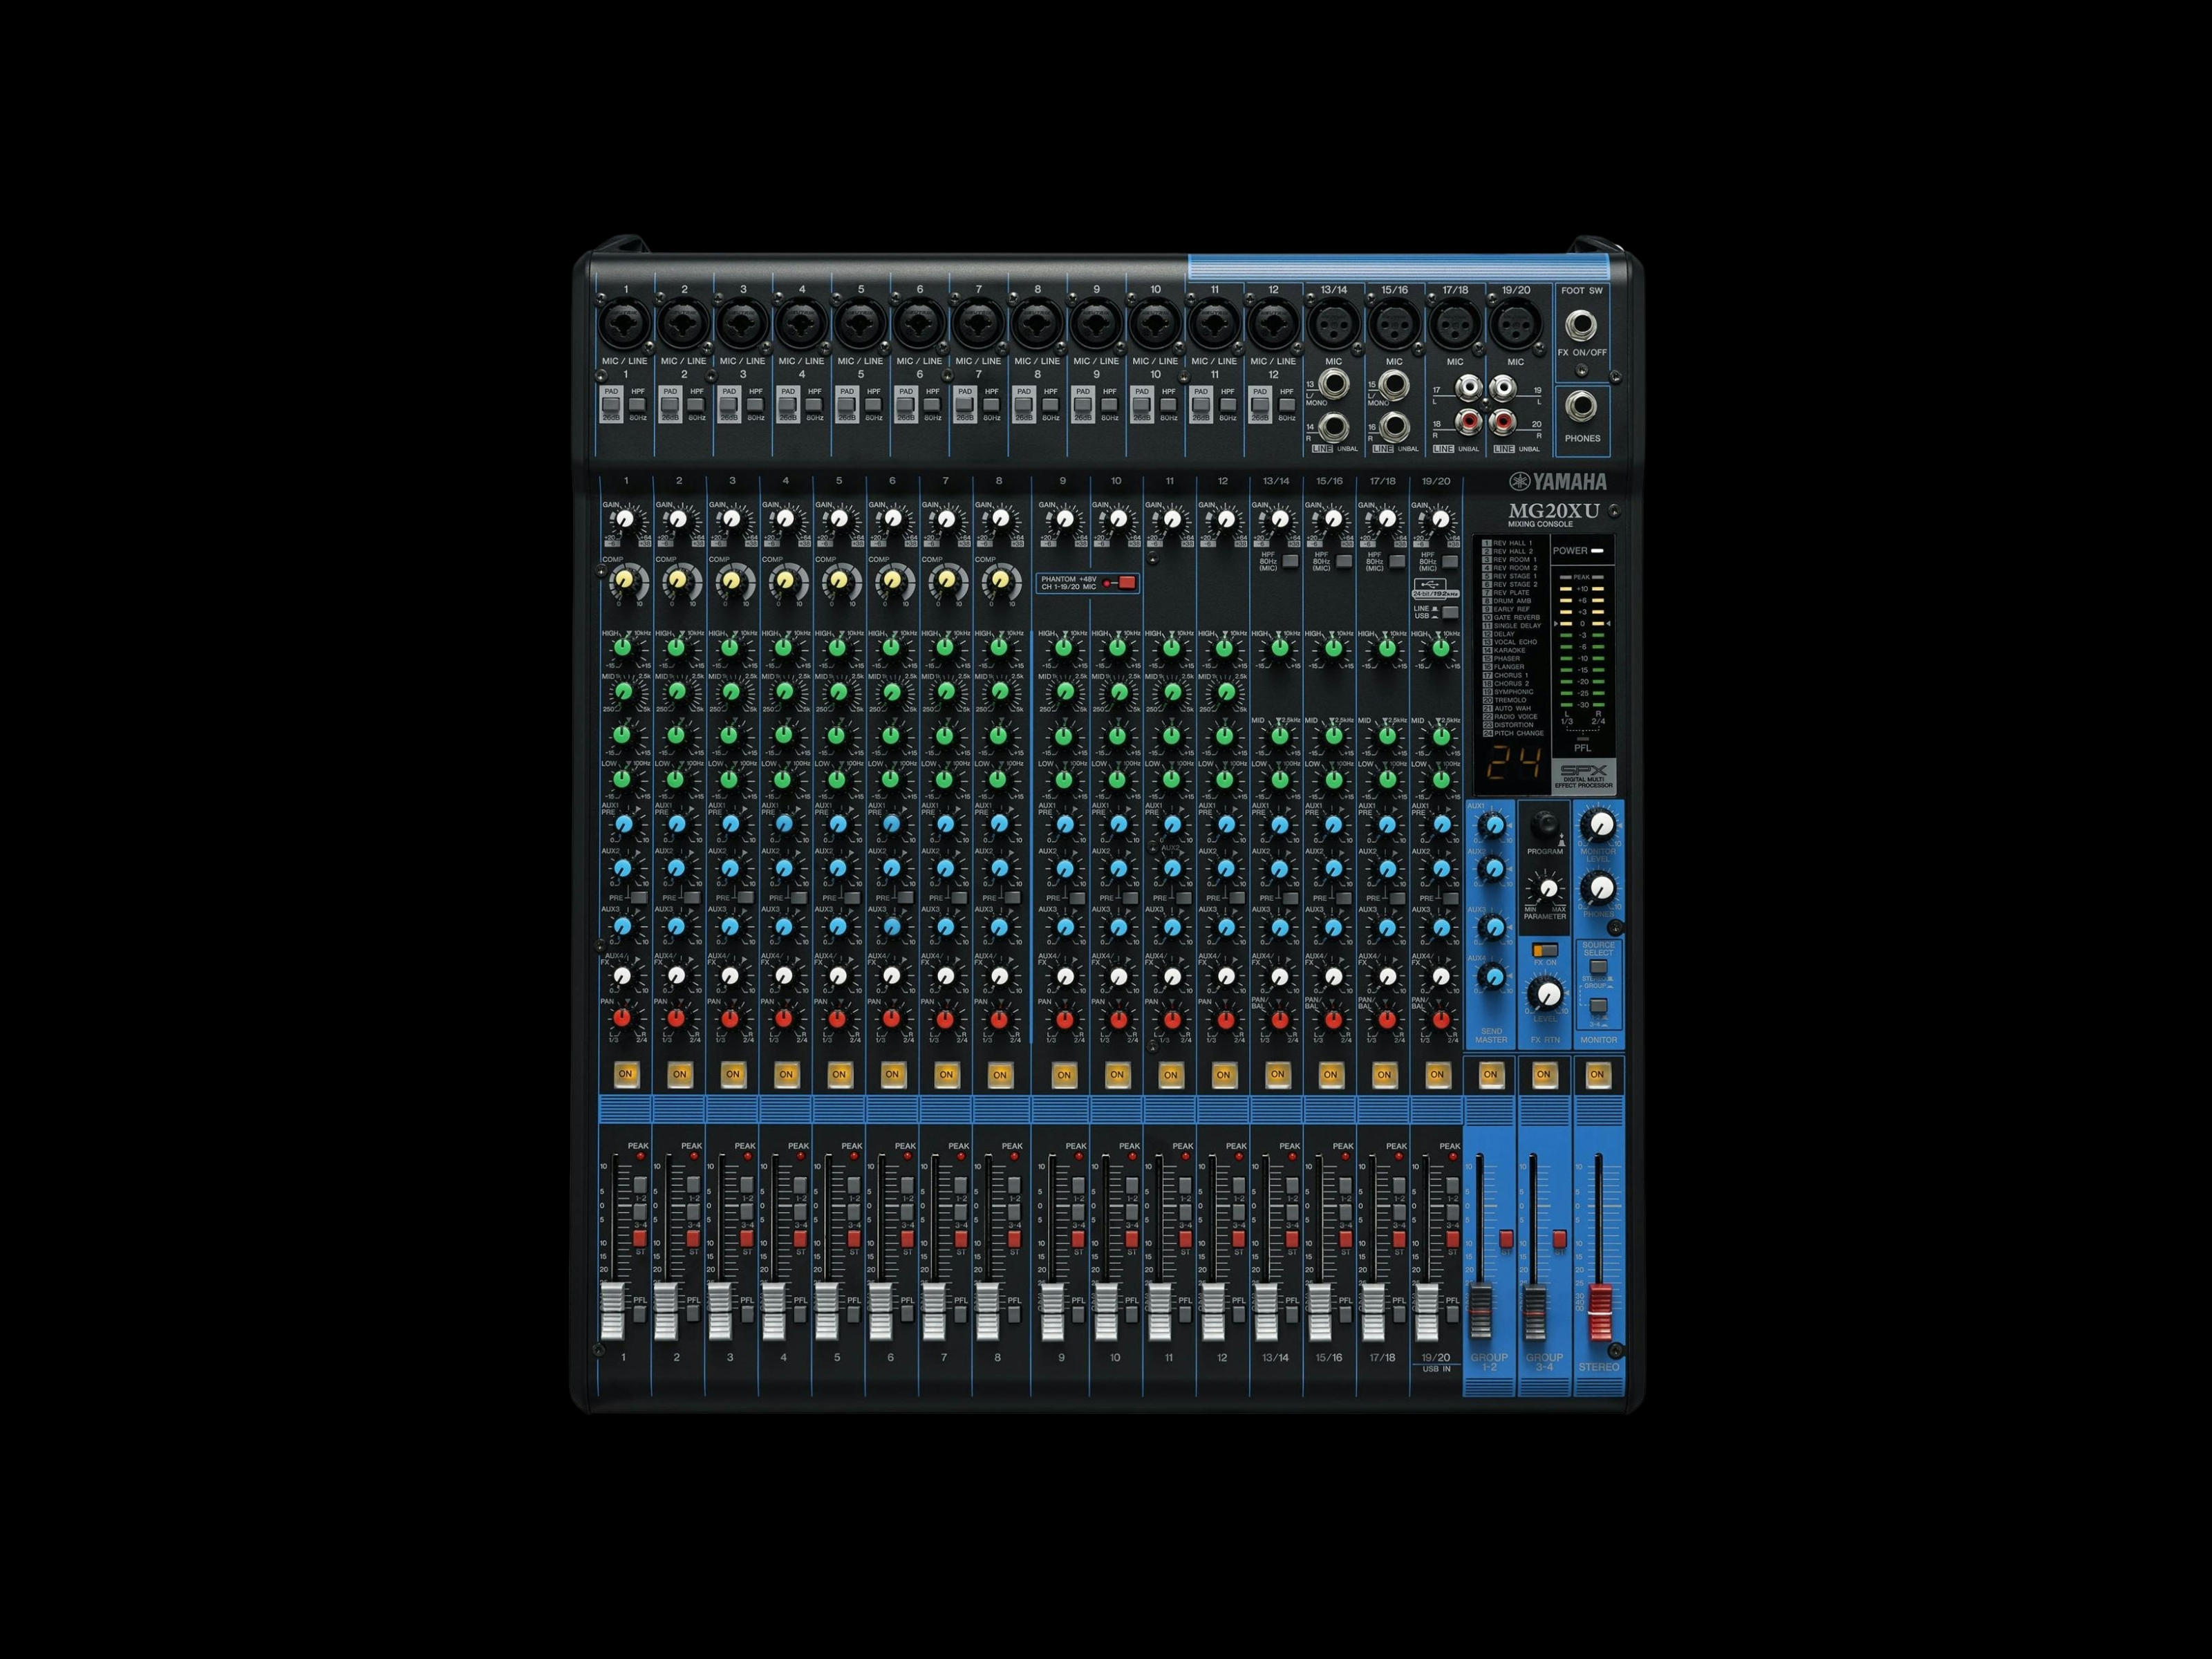This screenshot has height=1659, width=2212.
Task: Click the GROUP 1-2 fader cap
Action: [x=1480, y=1312]
